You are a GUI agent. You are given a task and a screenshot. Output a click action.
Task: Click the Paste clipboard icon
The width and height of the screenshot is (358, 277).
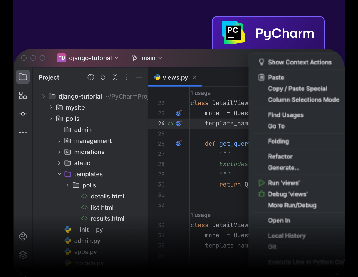[x=261, y=77]
